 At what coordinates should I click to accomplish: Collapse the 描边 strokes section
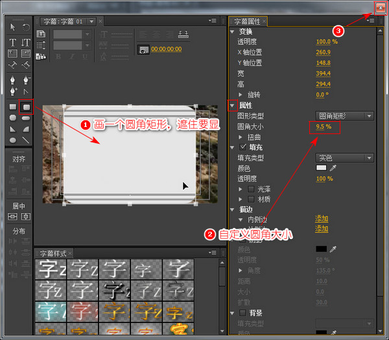click(x=232, y=210)
